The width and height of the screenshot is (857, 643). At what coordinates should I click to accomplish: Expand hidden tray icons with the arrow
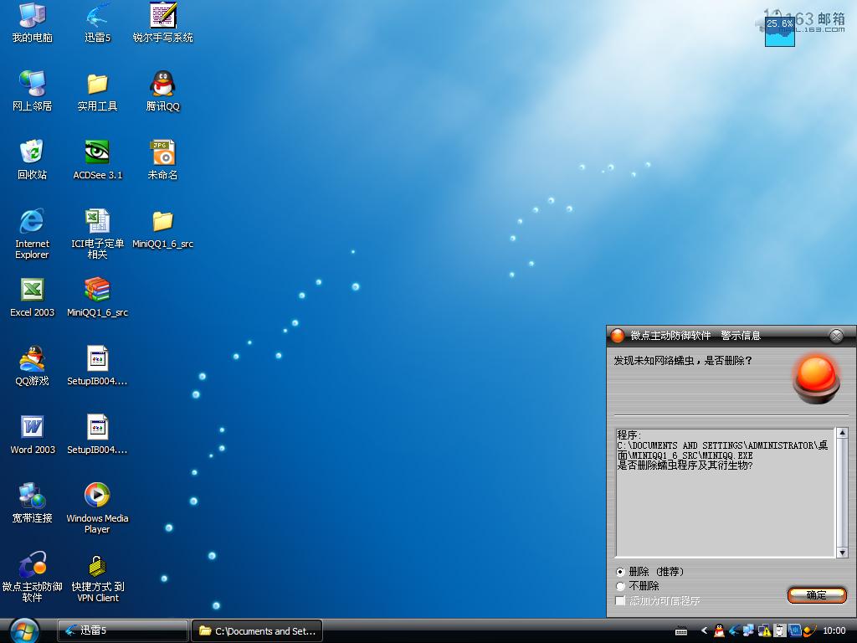tap(704, 630)
